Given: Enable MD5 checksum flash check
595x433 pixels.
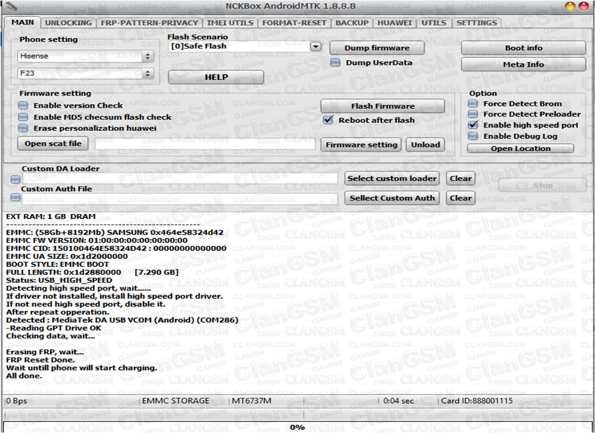Looking at the screenshot, I should [23, 117].
